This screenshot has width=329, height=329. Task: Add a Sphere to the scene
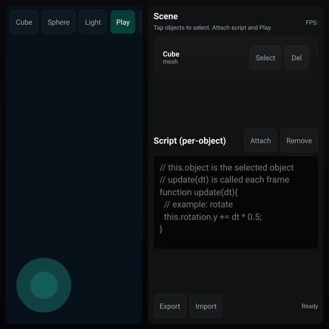[59, 22]
